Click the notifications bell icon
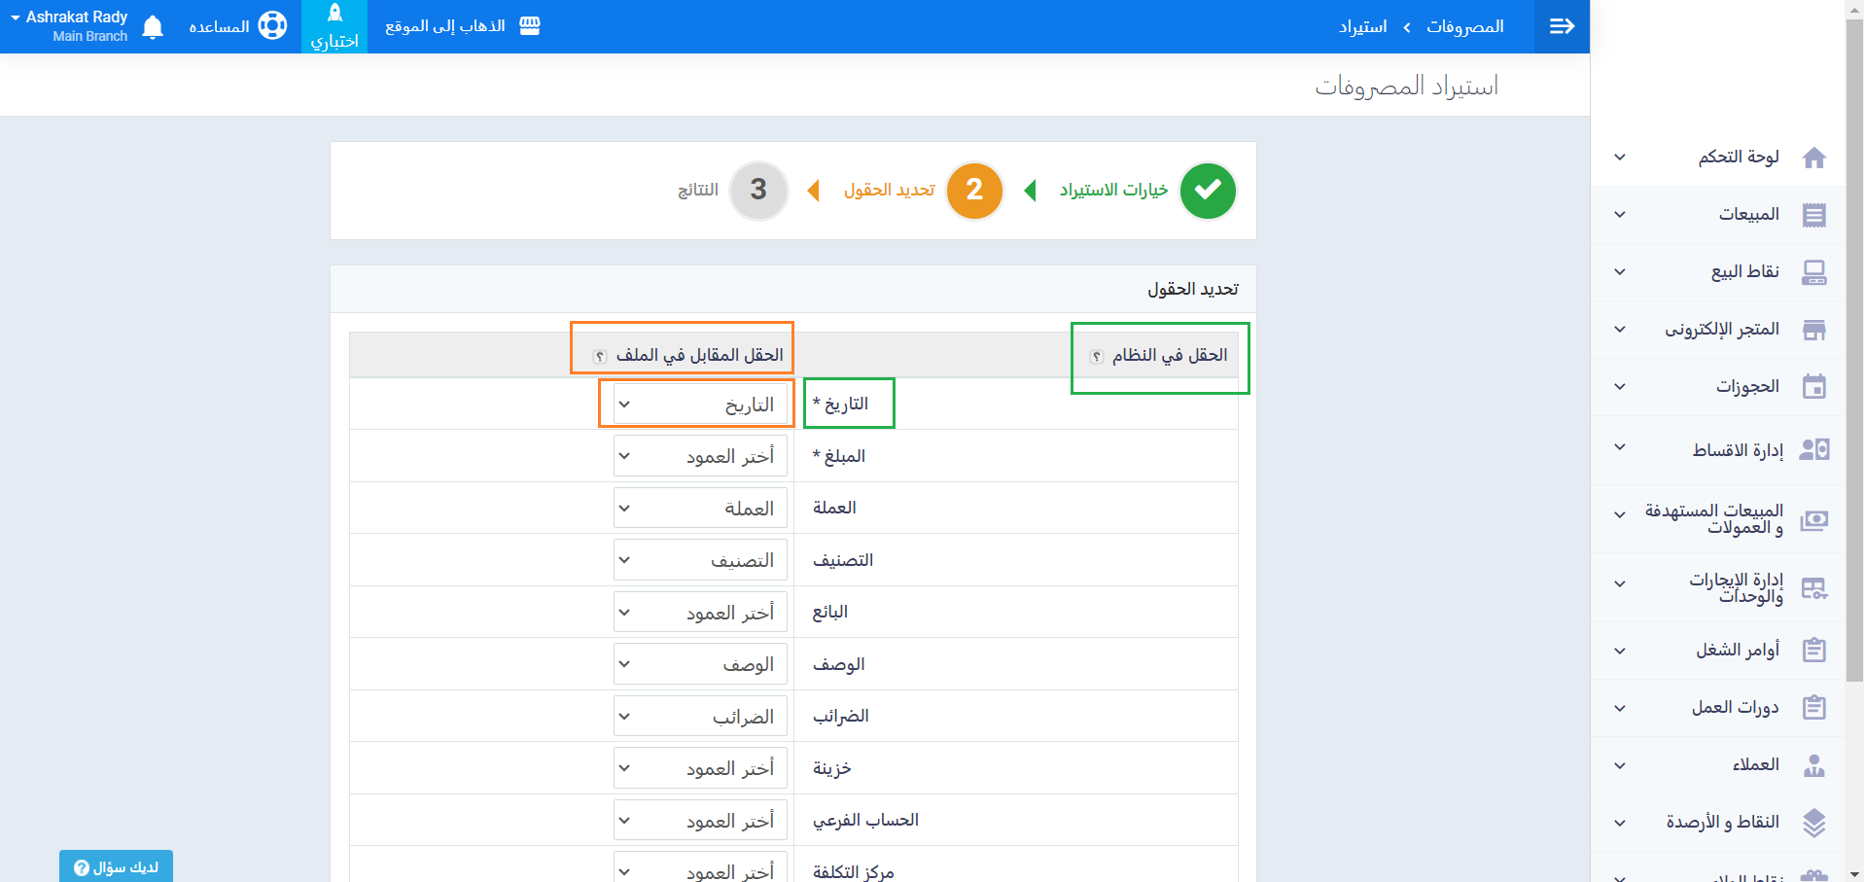The height and width of the screenshot is (882, 1864). pos(153,27)
